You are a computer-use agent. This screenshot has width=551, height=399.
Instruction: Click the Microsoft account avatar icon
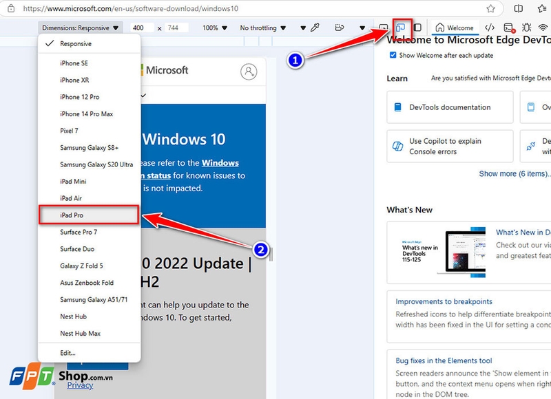(x=249, y=72)
